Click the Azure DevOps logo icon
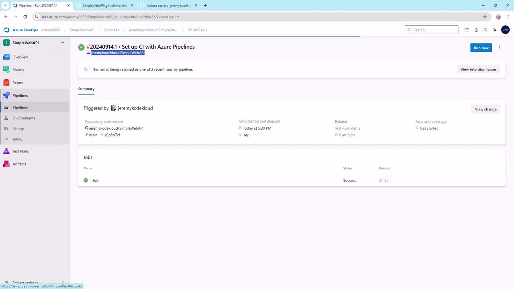Image resolution: width=514 pixels, height=289 pixels. [6, 30]
